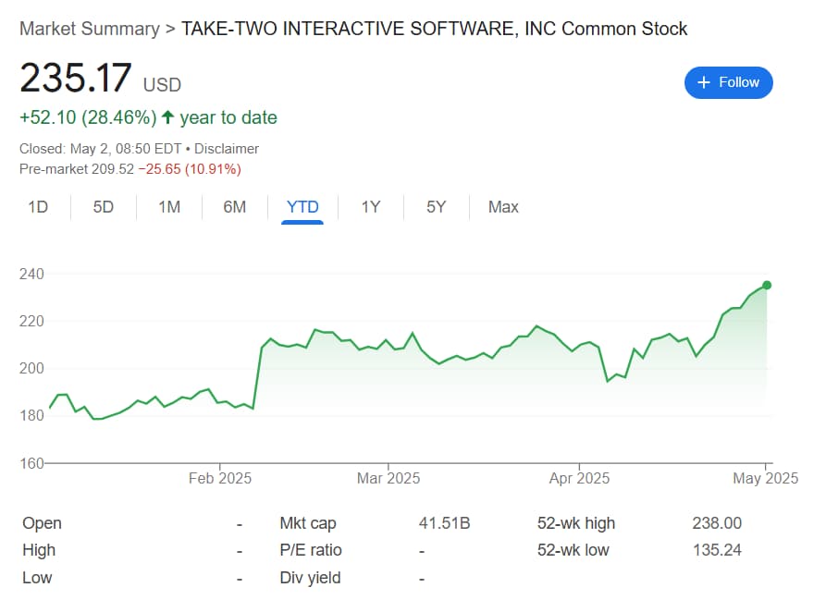The image size is (826, 600).
Task: Click the Feb 2025 axis label on chart
Action: (x=219, y=478)
